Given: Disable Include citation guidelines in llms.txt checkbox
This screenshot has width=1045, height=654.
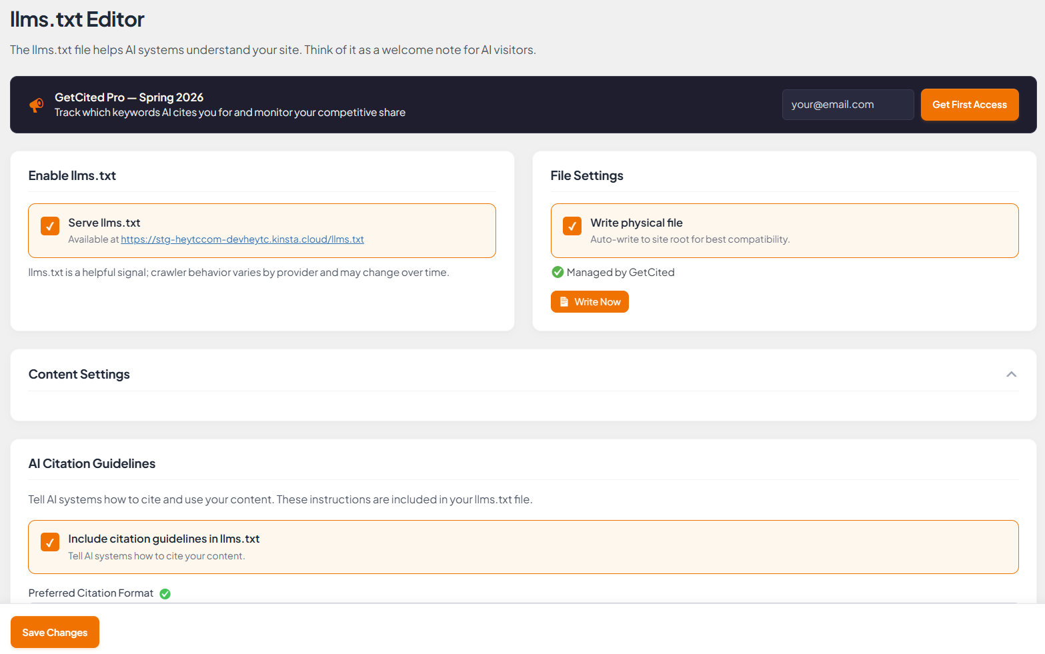Looking at the screenshot, I should pyautogui.click(x=50, y=542).
